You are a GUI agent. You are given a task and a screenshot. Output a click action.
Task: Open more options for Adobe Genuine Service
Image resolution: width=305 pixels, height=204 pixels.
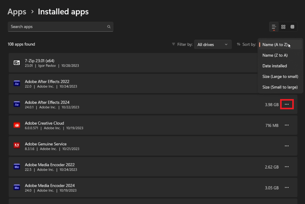pyautogui.click(x=287, y=146)
